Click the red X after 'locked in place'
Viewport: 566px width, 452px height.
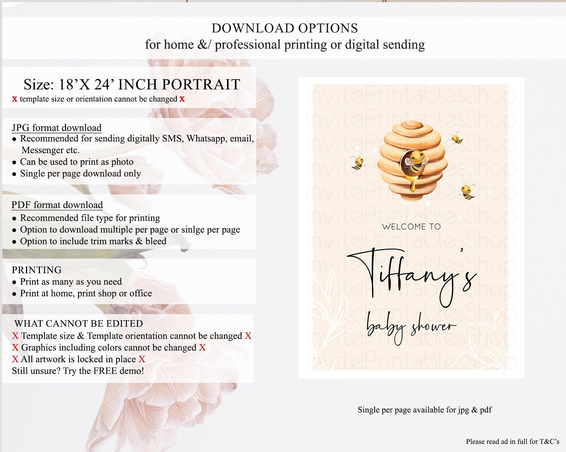click(x=142, y=359)
